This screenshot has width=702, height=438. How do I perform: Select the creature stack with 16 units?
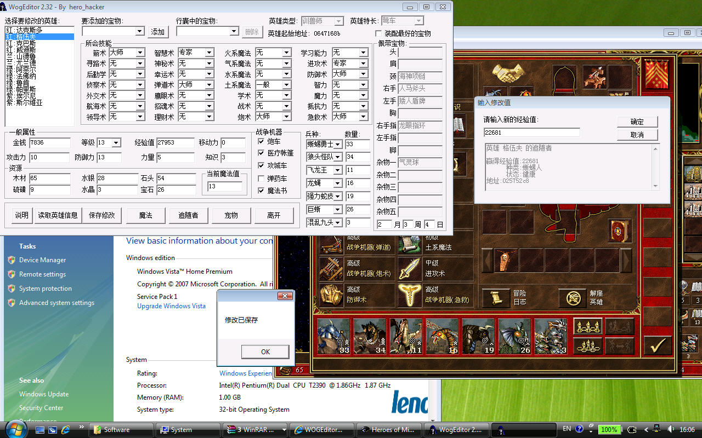coord(442,336)
